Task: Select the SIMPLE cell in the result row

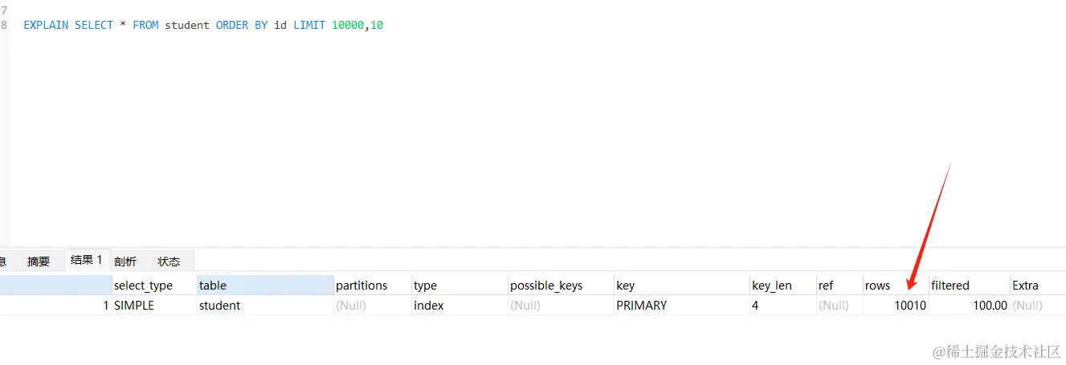Action: 134,306
